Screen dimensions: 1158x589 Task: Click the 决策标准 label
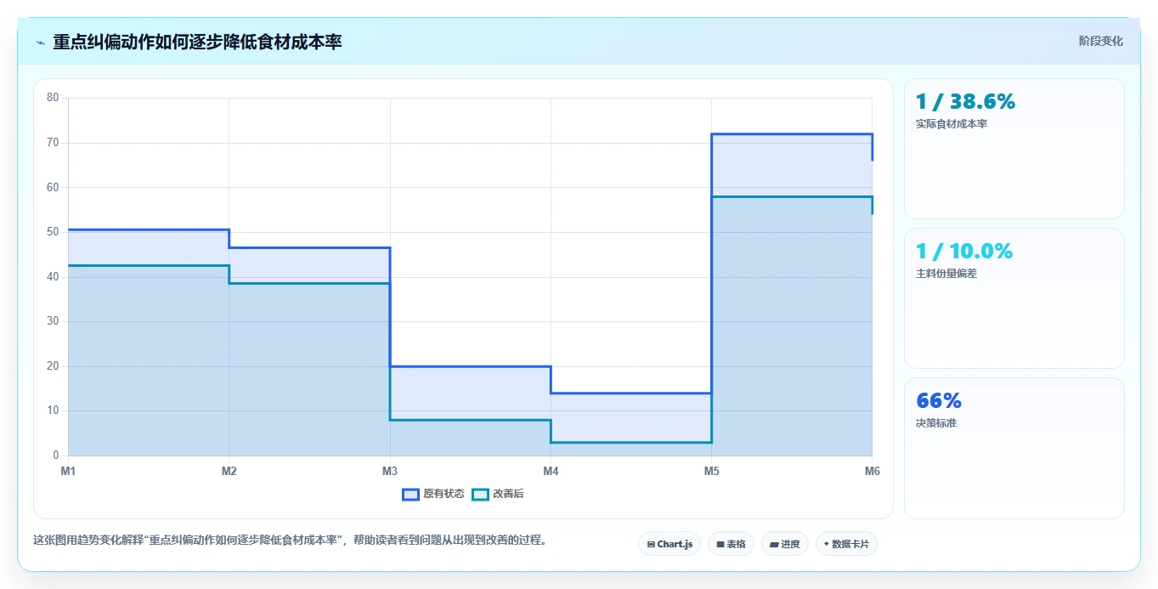point(936,423)
